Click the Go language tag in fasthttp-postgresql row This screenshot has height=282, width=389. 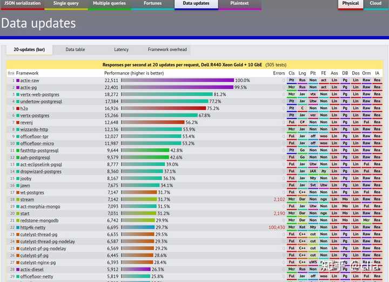click(302, 150)
